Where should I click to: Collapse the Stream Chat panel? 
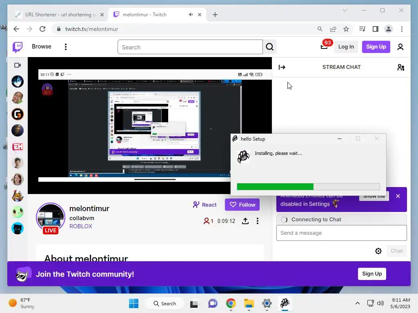click(282, 67)
